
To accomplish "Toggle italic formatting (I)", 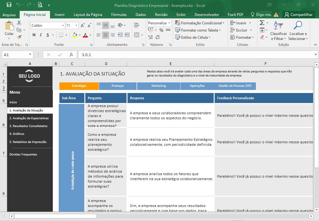I will click(41, 35).
